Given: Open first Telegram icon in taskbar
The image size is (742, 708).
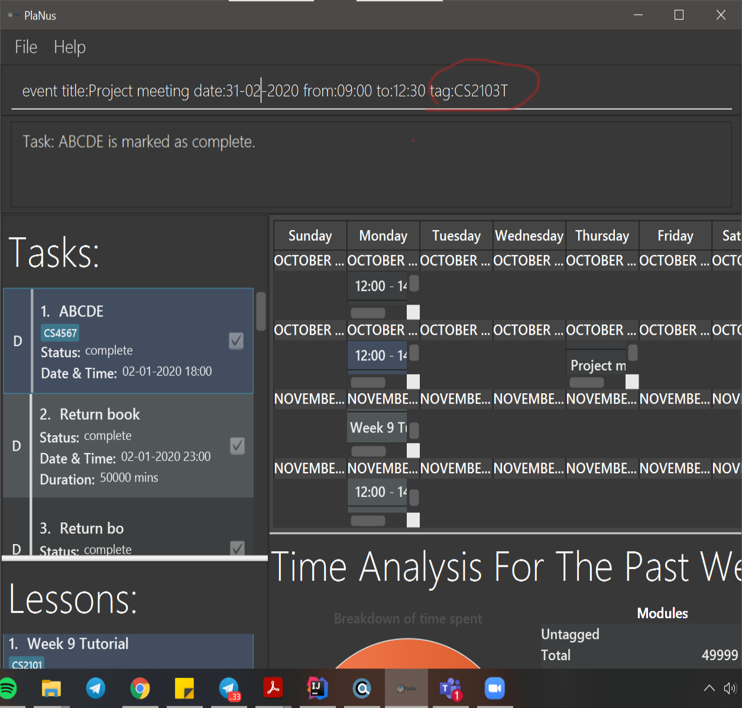Looking at the screenshot, I should point(96,688).
